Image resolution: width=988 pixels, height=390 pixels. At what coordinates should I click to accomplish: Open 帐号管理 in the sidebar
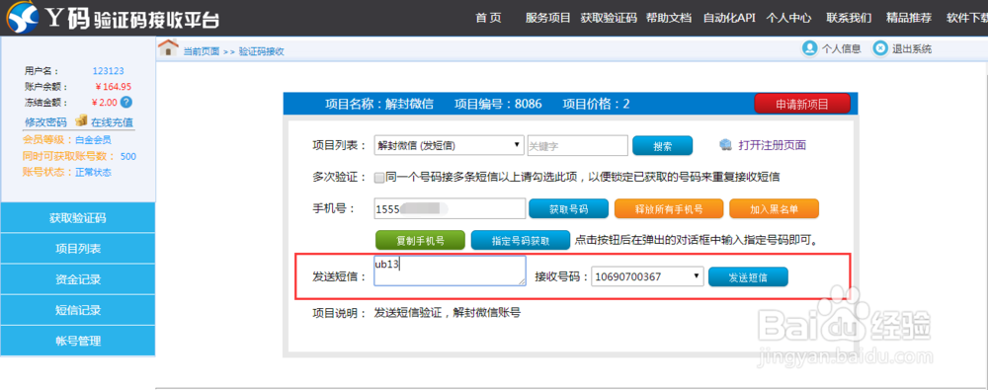pos(77,341)
